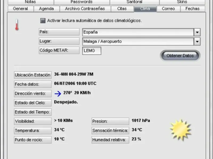The width and height of the screenshot is (213, 159).
Task: Click the Sensación térmica label
Action: 110,131
